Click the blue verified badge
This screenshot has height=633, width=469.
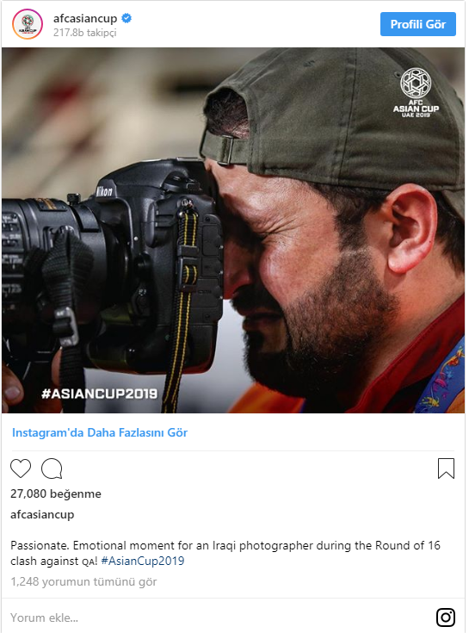coord(127,18)
